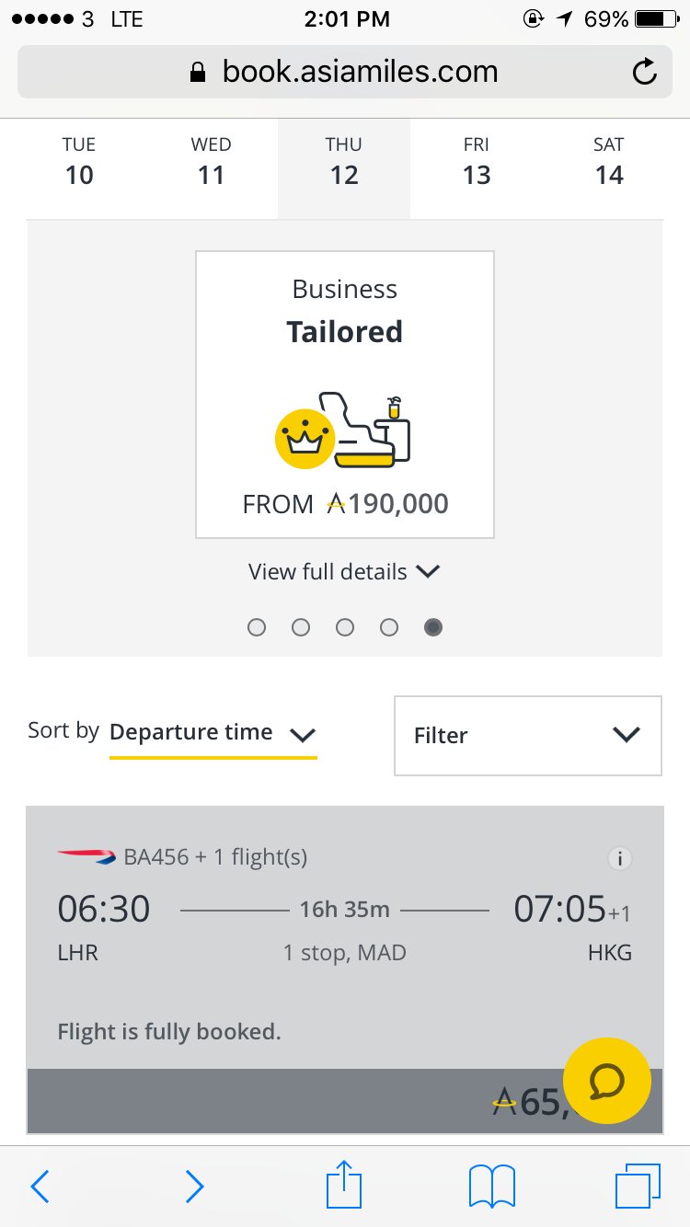This screenshot has height=1227, width=690.
Task: Switch to the FRI 13 date tab
Action: (x=477, y=161)
